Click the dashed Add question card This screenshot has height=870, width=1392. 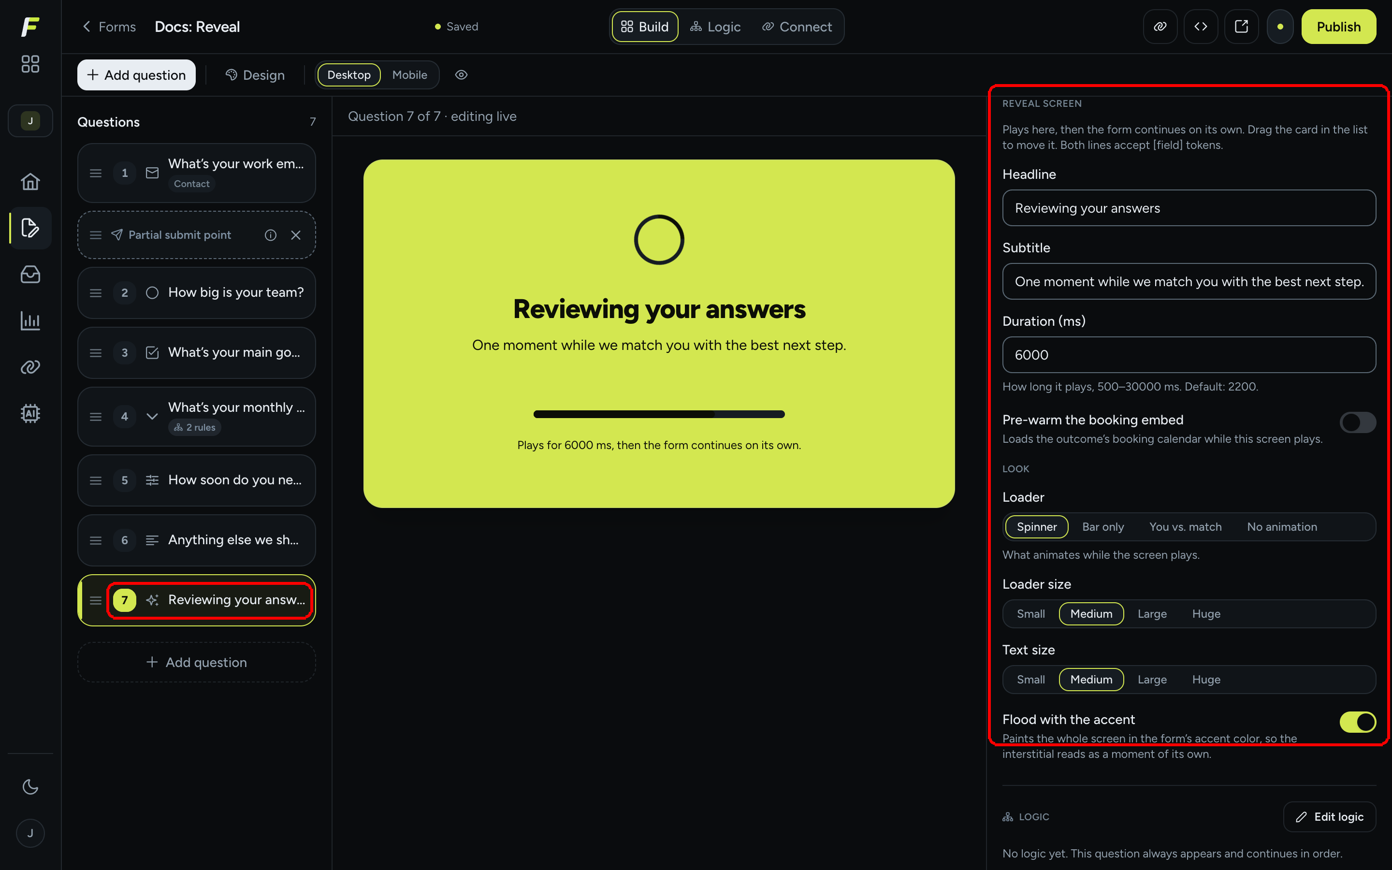(x=196, y=662)
